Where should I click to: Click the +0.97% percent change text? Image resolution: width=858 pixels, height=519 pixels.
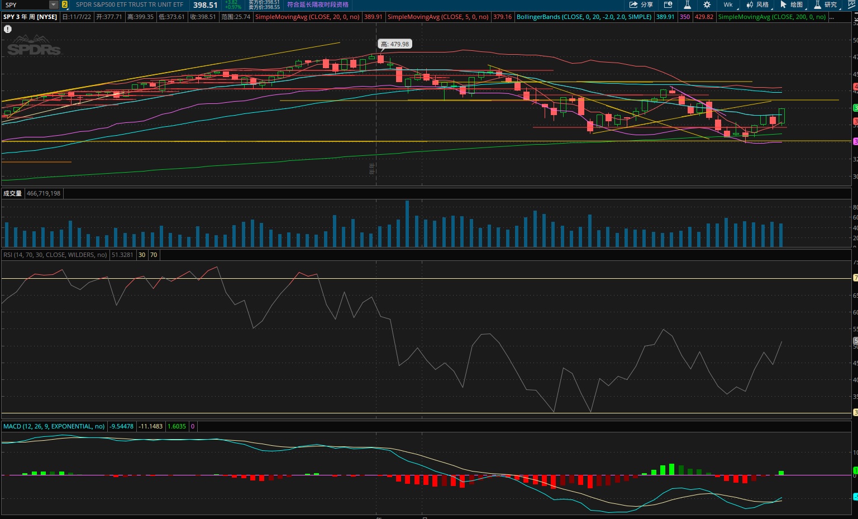coord(233,7)
